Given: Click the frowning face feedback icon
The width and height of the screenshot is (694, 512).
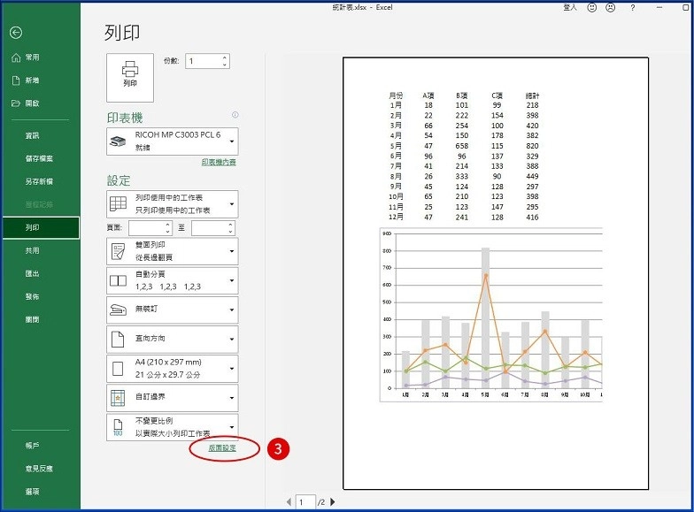Looking at the screenshot, I should (611, 7).
